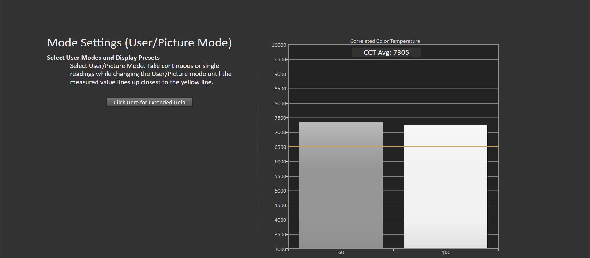Select the white 100 percent CCT bar
This screenshot has height=258, width=590.
(446, 186)
